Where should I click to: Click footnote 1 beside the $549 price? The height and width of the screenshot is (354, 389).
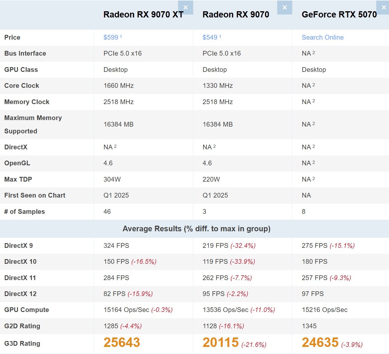[220, 37]
